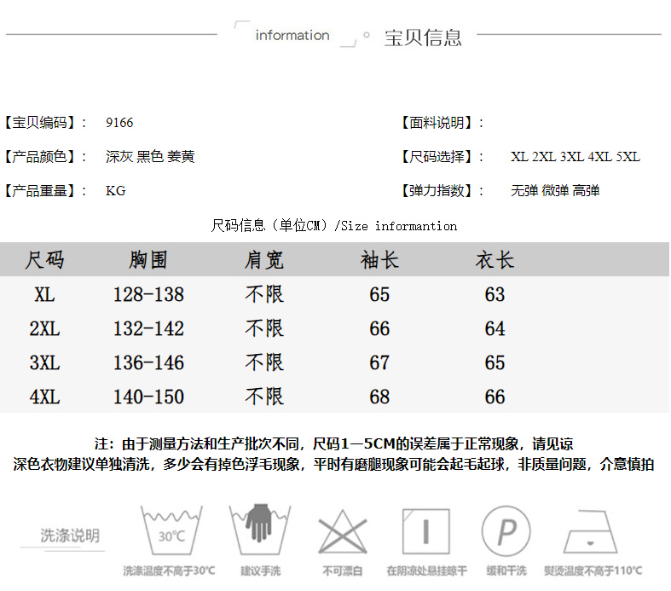Screen dimensions: 671x591
Task: Click chest value 128-138
Action: click(148, 294)
